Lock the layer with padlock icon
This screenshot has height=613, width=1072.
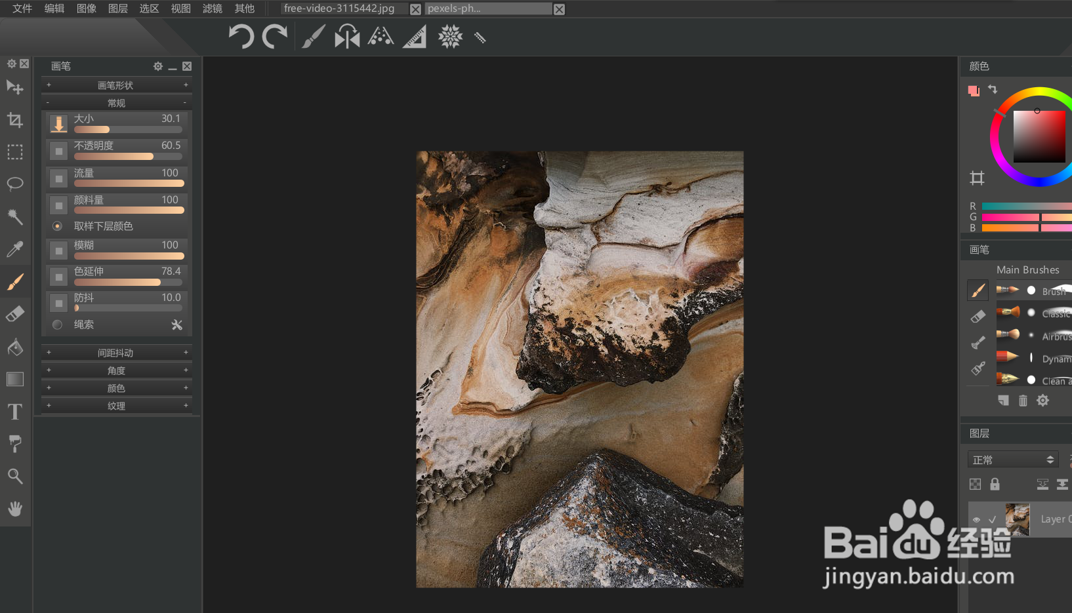[x=995, y=484]
